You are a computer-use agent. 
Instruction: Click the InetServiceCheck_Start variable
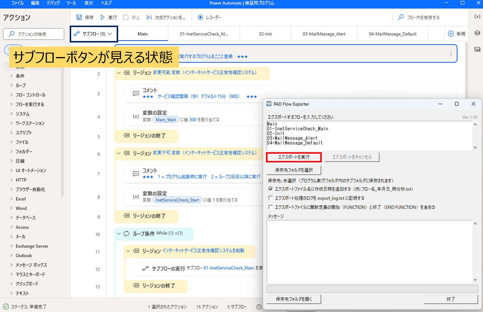[177, 200]
